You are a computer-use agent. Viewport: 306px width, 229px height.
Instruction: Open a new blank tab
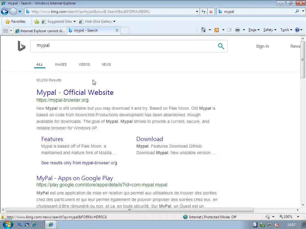coord(125,31)
